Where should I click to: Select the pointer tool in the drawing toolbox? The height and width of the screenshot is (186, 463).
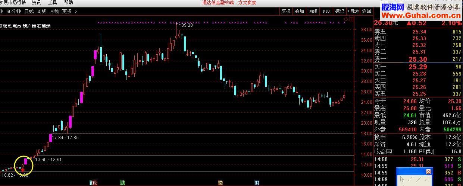coord(402,179)
